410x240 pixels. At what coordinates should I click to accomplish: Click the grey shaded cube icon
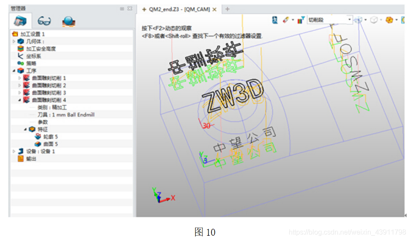click(374, 20)
